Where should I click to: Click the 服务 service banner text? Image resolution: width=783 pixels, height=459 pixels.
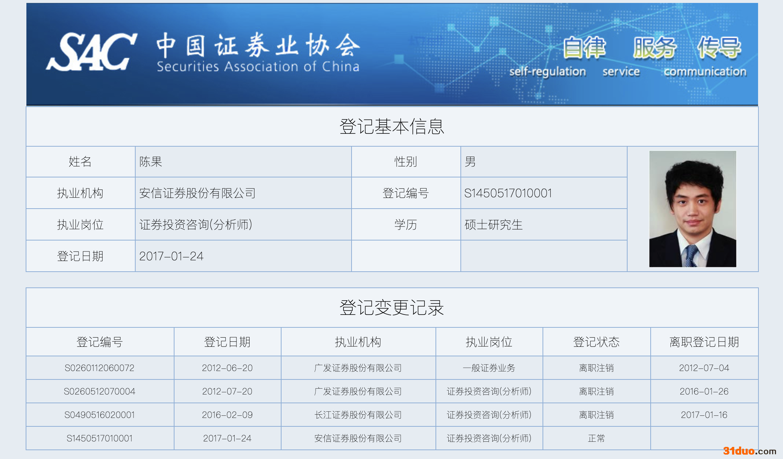coord(654,48)
